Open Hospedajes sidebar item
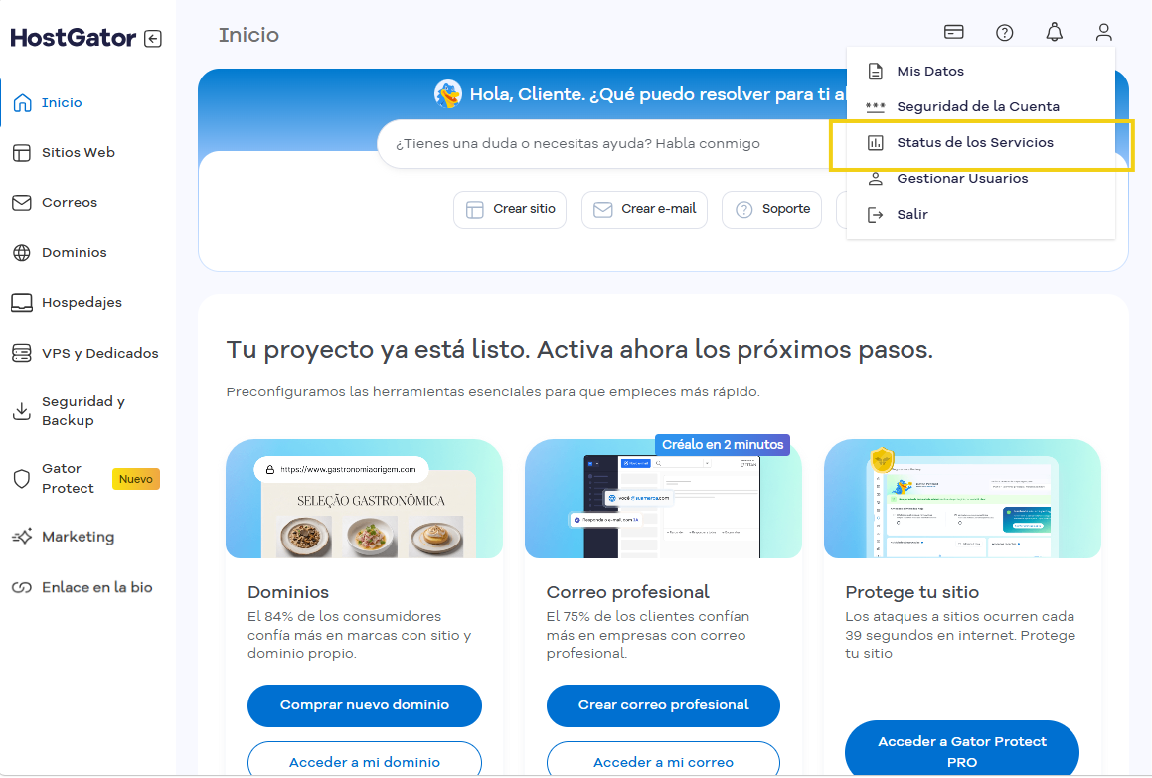Viewport: 1152px width, 778px height. tap(82, 303)
